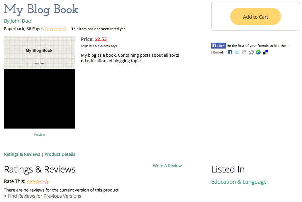Set a three-star rating under Rate This
This screenshot has width=302, height=202.
pyautogui.click(x=38, y=182)
